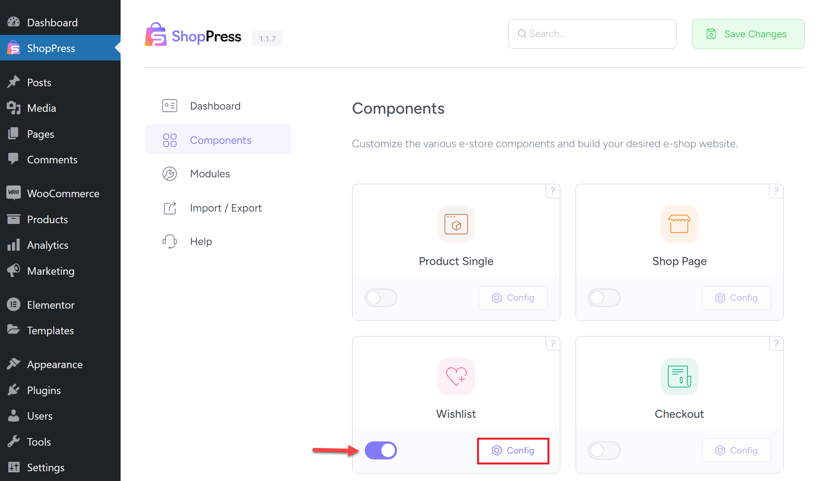This screenshot has height=481, width=829.
Task: Open Modules via its wrench icon
Action: [x=170, y=174]
